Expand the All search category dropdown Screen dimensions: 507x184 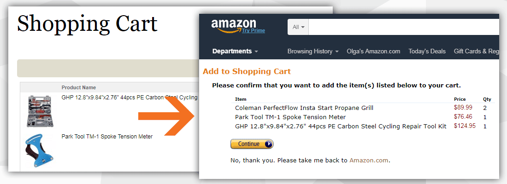[298, 27]
